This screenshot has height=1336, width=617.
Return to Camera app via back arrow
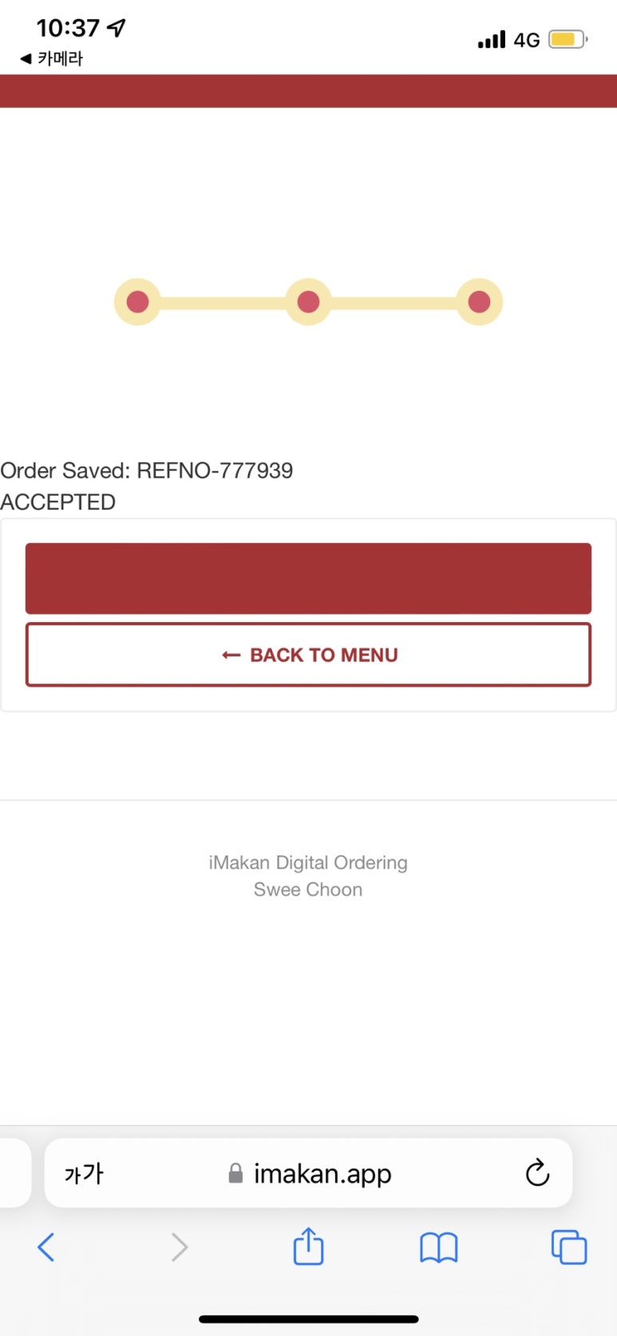click(51, 58)
